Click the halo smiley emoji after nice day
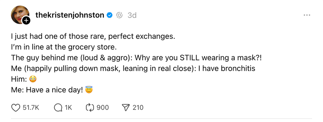 click(89, 90)
